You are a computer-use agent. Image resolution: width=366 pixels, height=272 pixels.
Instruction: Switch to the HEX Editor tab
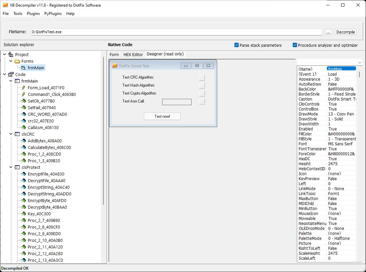pyautogui.click(x=133, y=55)
